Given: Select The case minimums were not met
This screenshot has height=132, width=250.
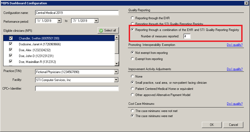Looking at the screenshot, I should [132, 111].
